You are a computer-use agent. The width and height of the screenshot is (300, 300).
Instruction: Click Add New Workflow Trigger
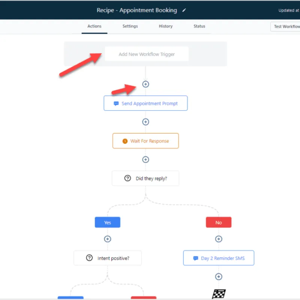click(147, 54)
